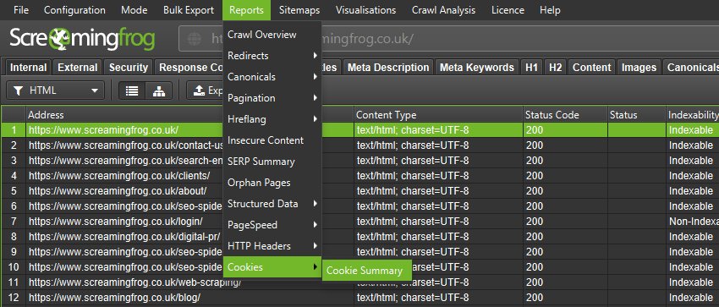This screenshot has height=307, width=719.
Task: Open the Bulk Export menu
Action: [189, 9]
